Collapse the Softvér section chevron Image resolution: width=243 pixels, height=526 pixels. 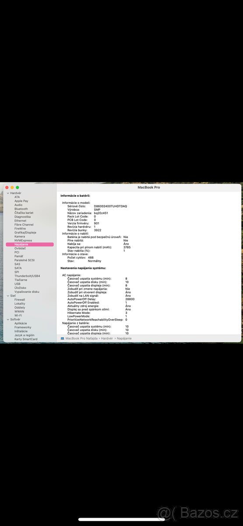[x=8, y=320]
